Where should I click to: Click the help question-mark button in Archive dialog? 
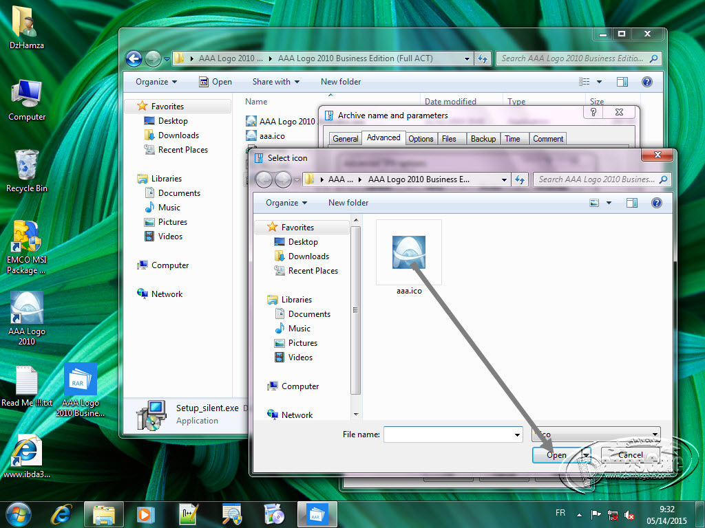click(593, 112)
